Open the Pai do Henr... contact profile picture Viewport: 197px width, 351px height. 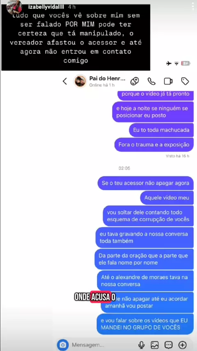click(80, 81)
